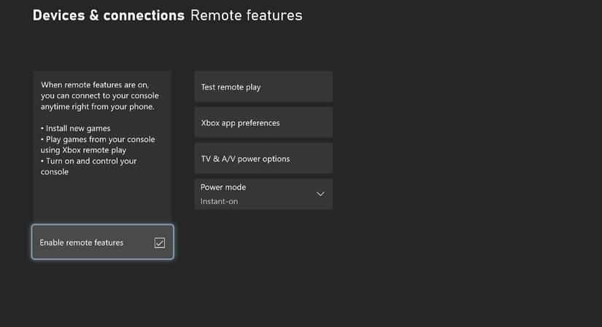The height and width of the screenshot is (327, 602).
Task: Toggle the Enable remote features checkbox
Action: [102, 243]
